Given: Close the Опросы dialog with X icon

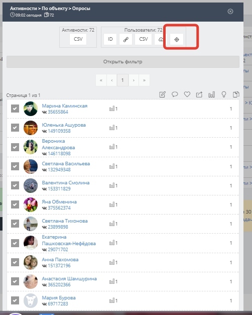Looking at the screenshot, I should [x=230, y=11].
